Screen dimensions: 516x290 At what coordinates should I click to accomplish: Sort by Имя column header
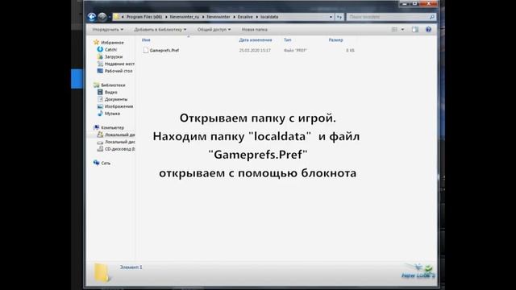pyautogui.click(x=146, y=39)
